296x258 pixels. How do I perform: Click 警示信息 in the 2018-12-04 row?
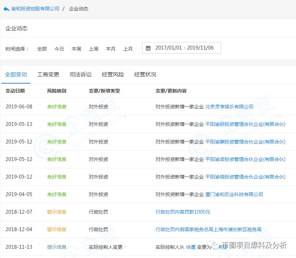coord(57,230)
